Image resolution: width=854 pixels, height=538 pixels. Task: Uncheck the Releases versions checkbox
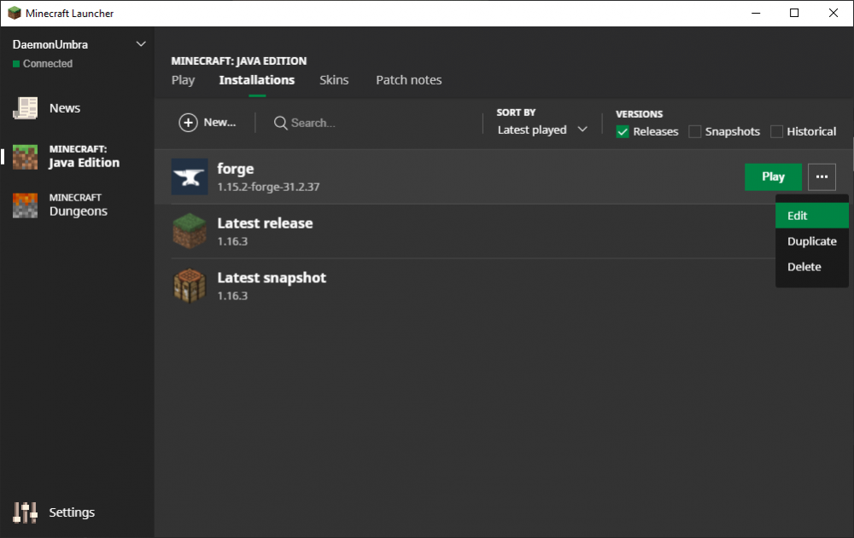coord(623,131)
